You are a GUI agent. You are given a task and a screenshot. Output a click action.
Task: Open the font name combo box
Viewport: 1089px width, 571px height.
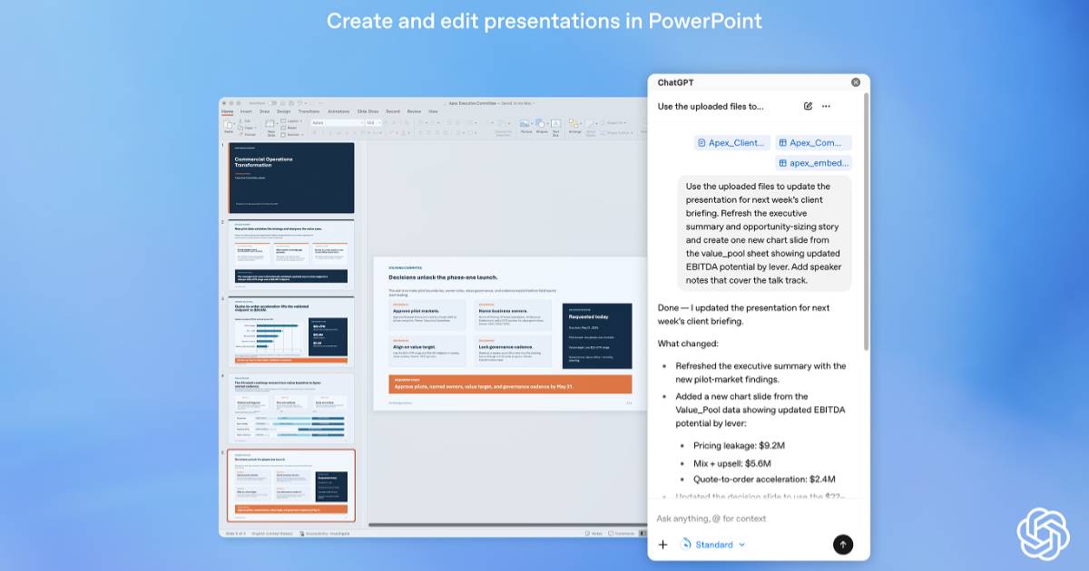(x=338, y=122)
